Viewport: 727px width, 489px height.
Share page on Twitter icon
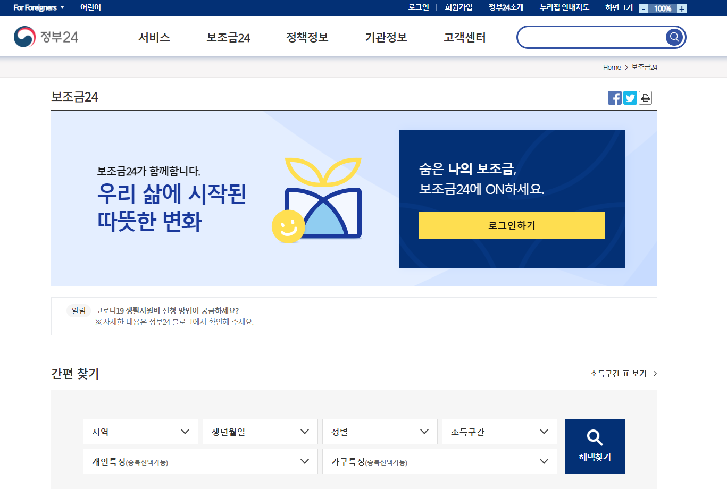pyautogui.click(x=630, y=98)
